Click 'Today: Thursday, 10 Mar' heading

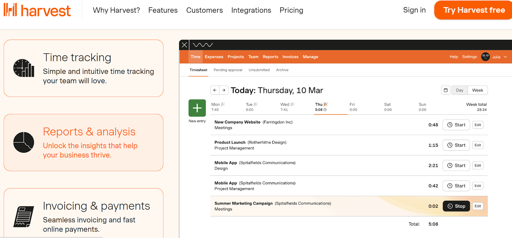point(277,90)
